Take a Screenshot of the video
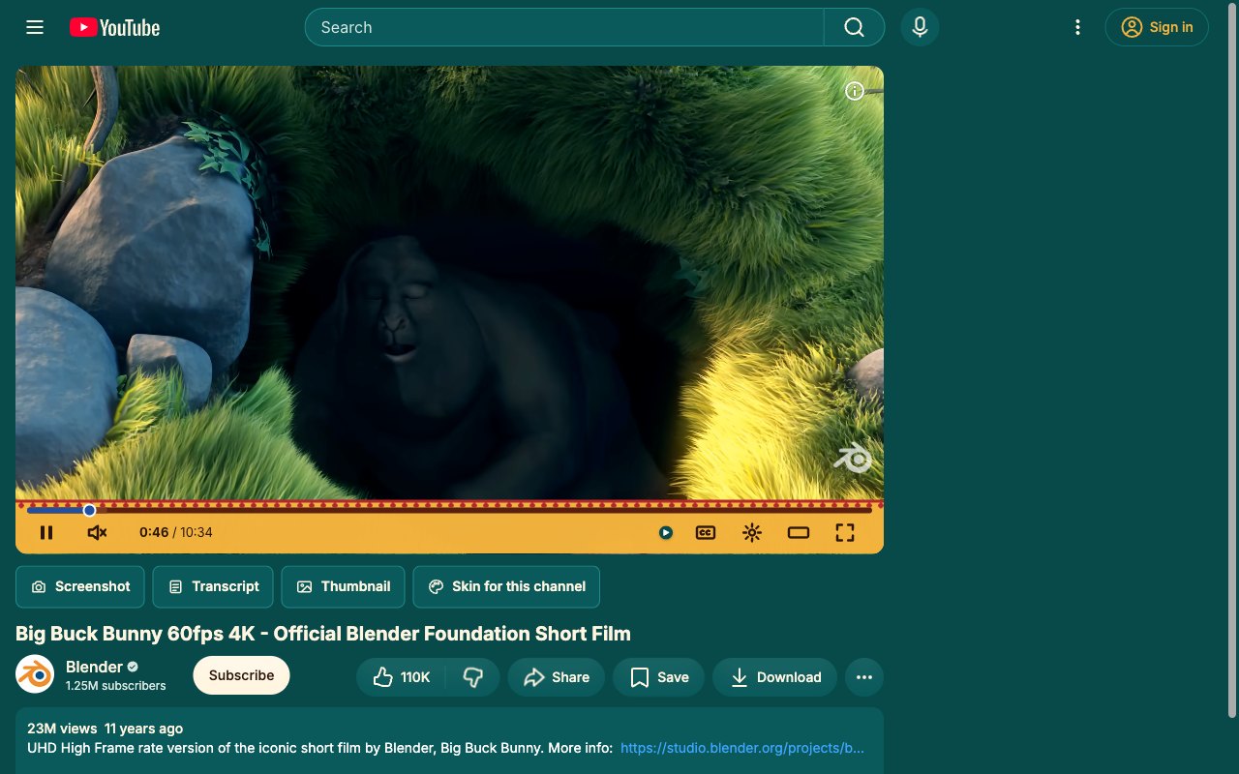Image resolution: width=1239 pixels, height=774 pixels. (x=79, y=586)
